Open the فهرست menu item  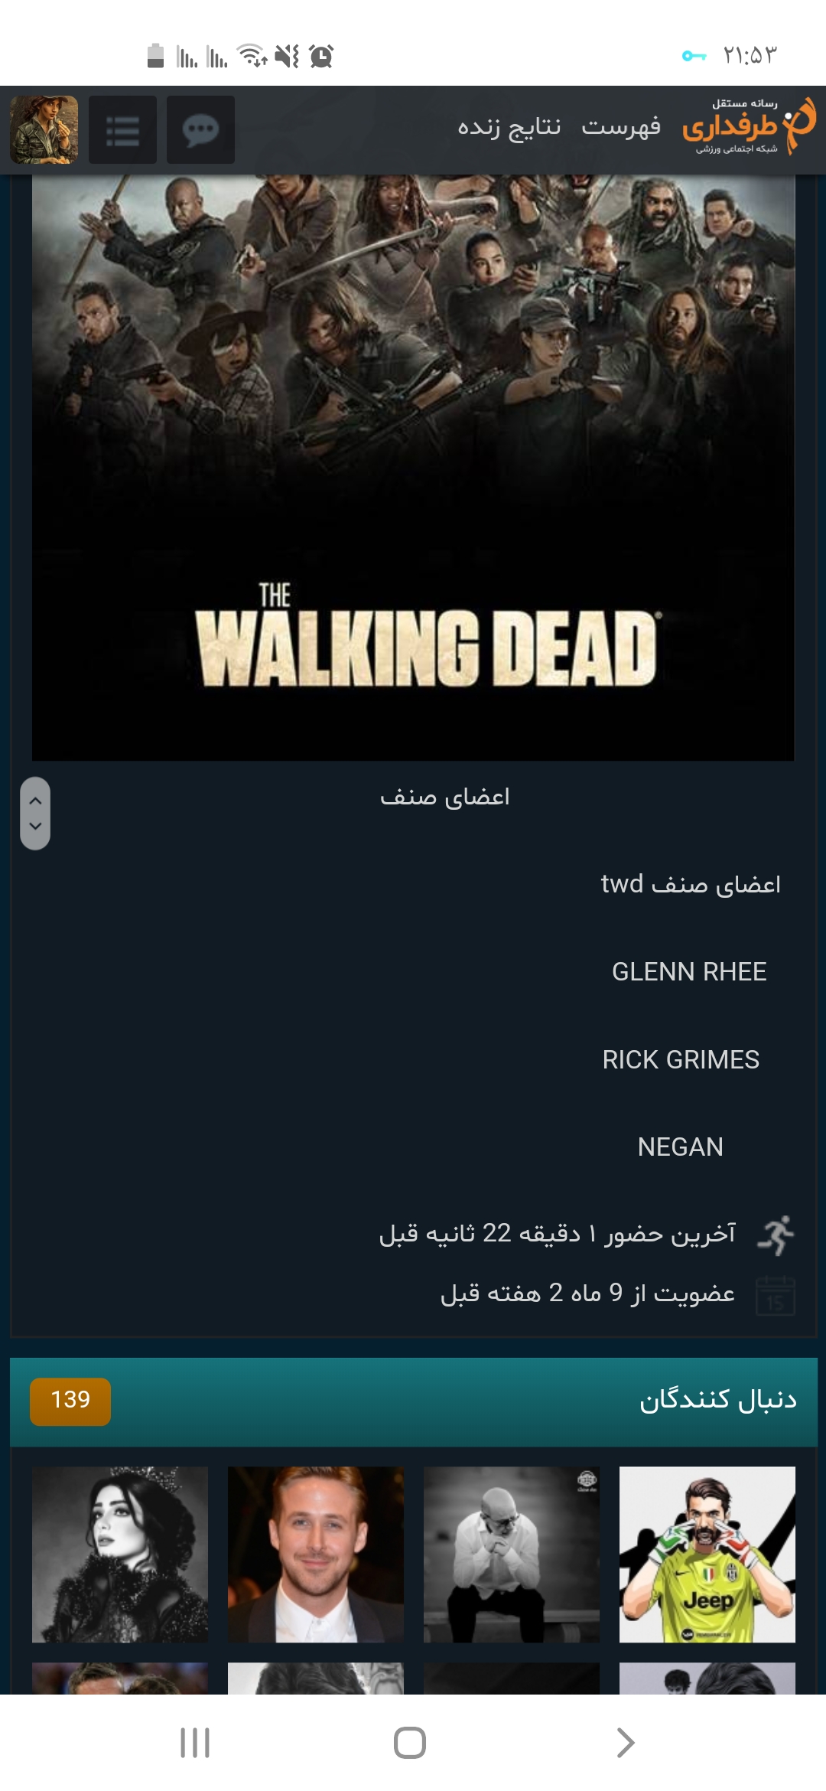click(621, 127)
